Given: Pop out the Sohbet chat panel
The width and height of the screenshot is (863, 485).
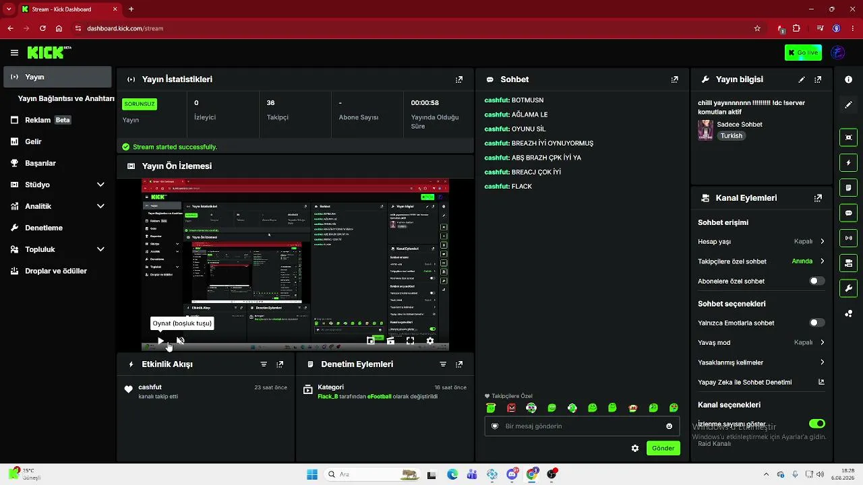Looking at the screenshot, I should click(x=675, y=79).
